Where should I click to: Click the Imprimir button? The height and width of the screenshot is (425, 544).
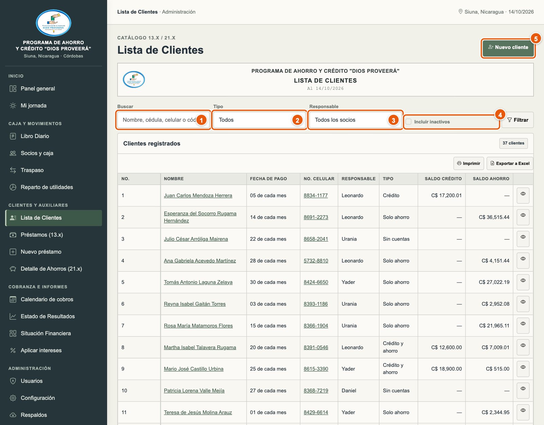pos(469,164)
